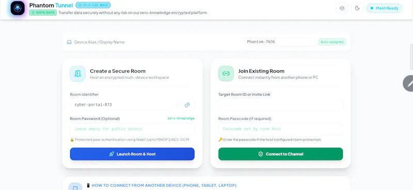This screenshot has width=413, height=190.
Task: Regenerate room identifier with dice icon
Action: coord(187,105)
